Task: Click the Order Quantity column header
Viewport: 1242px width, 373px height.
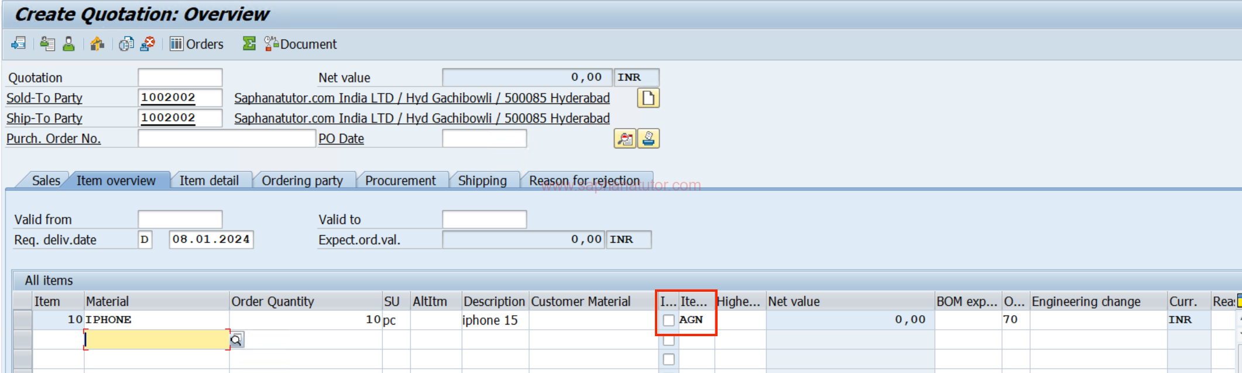Action: [x=306, y=301]
